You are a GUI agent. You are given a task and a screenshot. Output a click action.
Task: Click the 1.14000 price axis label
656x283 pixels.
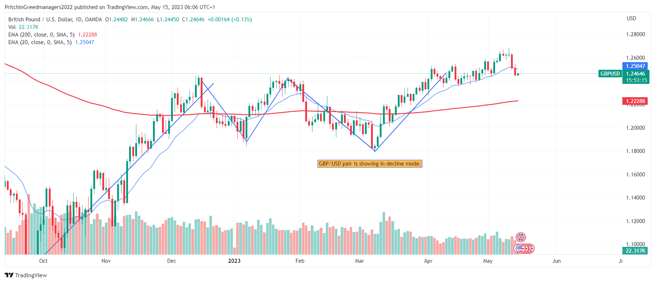(x=635, y=198)
